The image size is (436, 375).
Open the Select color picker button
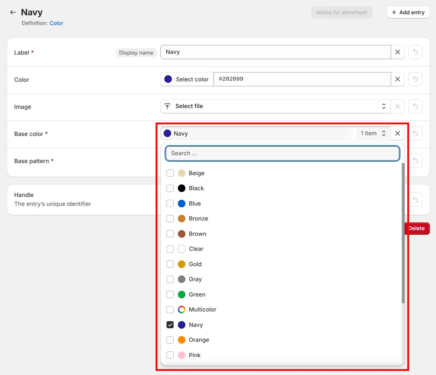point(187,79)
